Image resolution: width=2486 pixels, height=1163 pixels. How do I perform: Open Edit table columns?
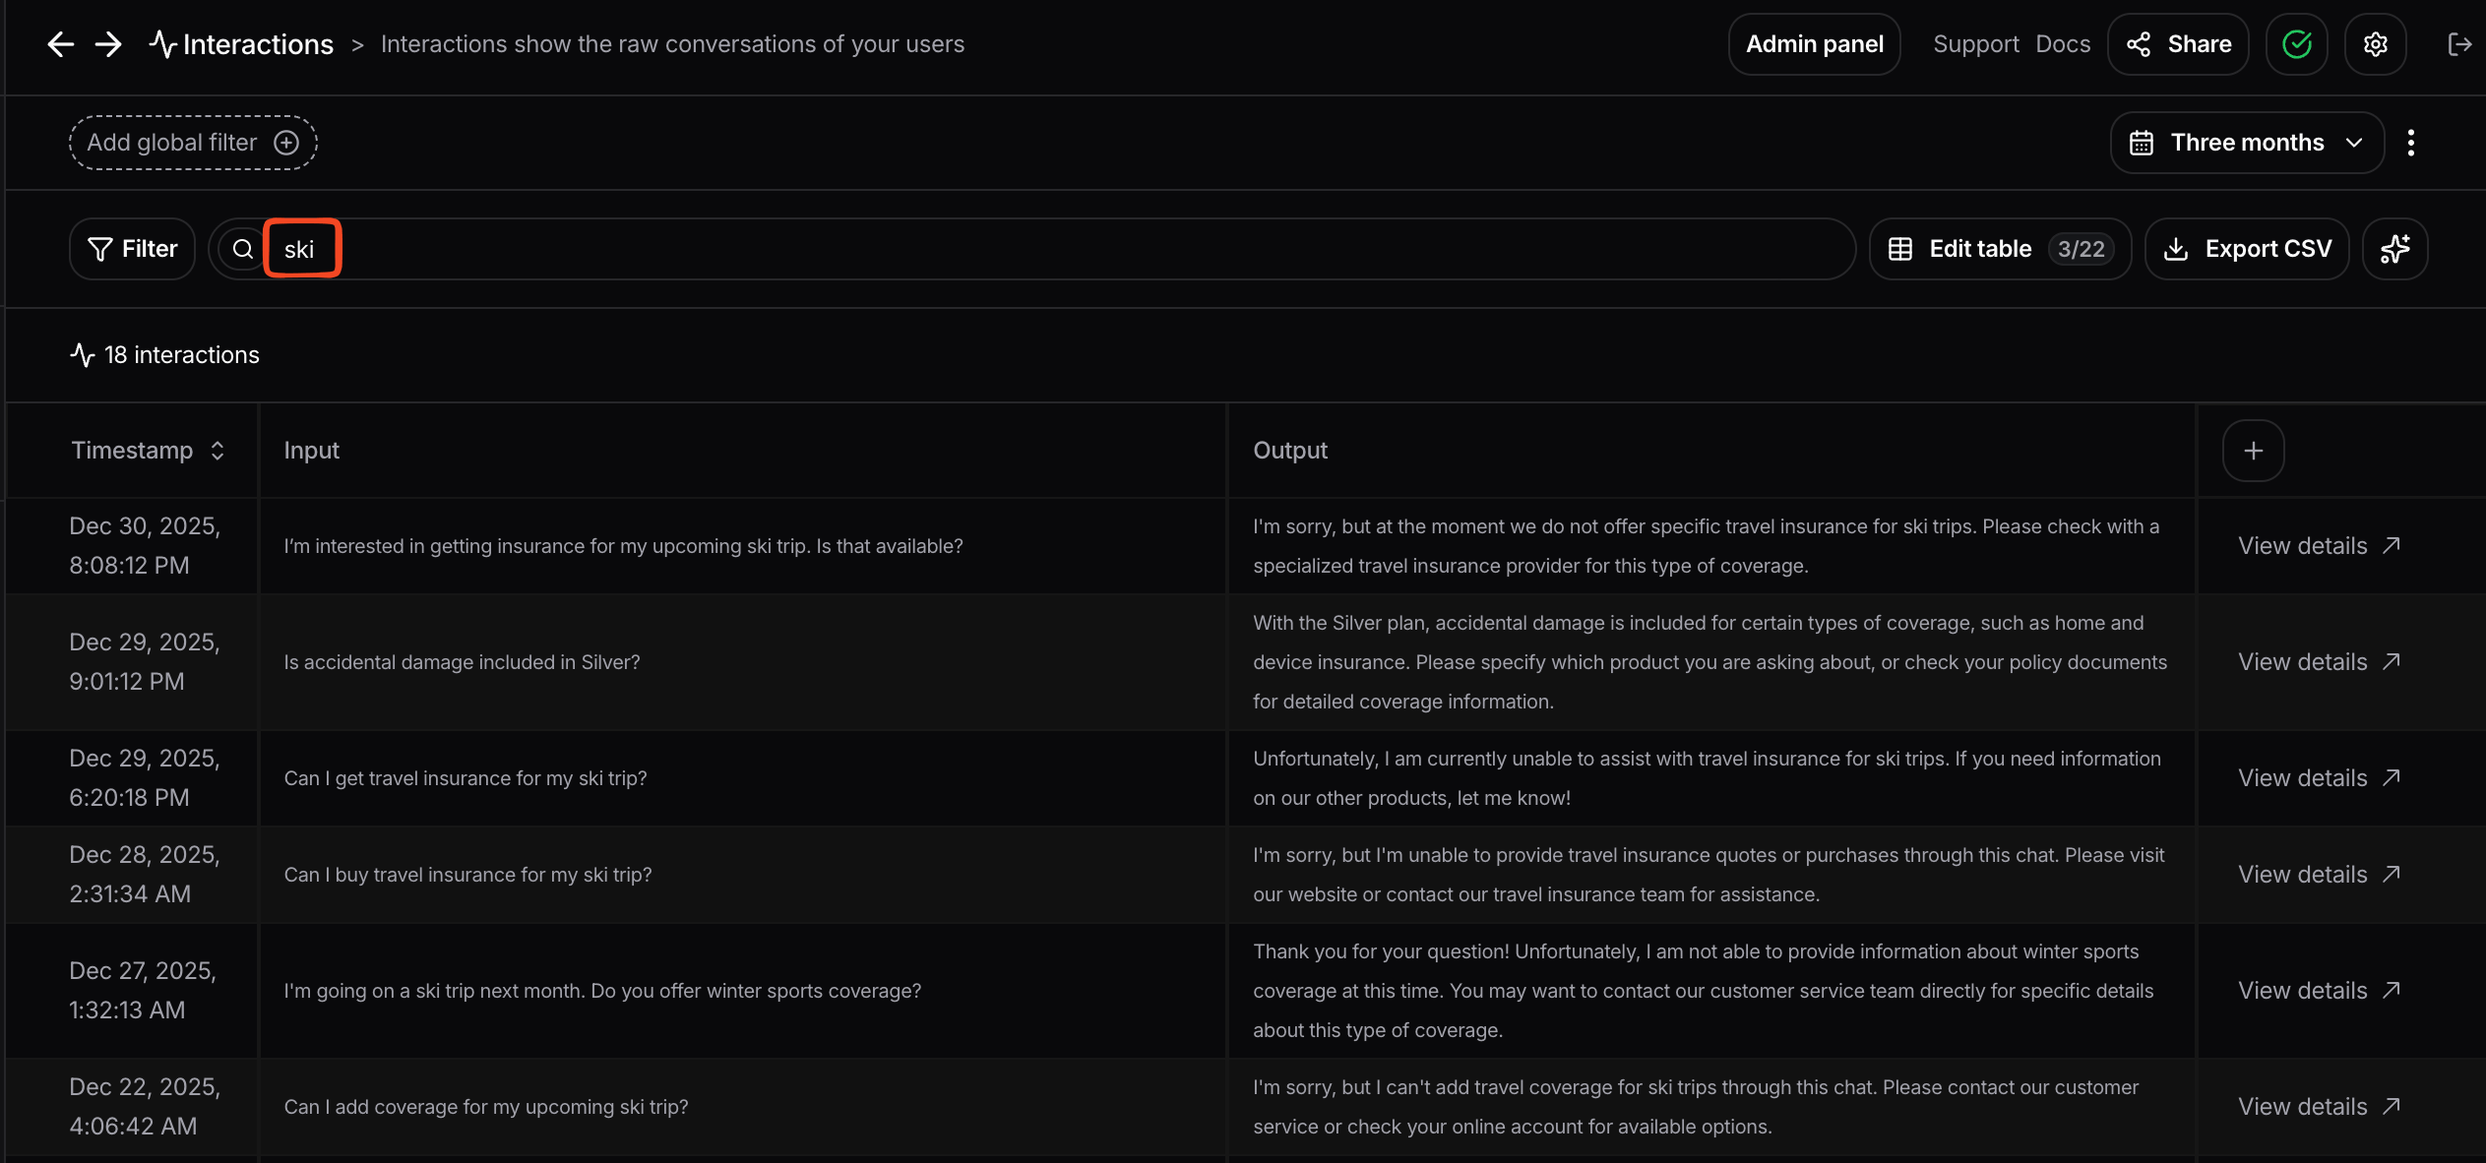(2000, 249)
